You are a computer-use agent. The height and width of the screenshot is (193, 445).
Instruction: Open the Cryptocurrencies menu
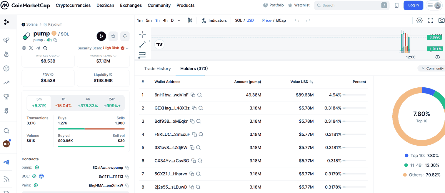click(x=73, y=5)
